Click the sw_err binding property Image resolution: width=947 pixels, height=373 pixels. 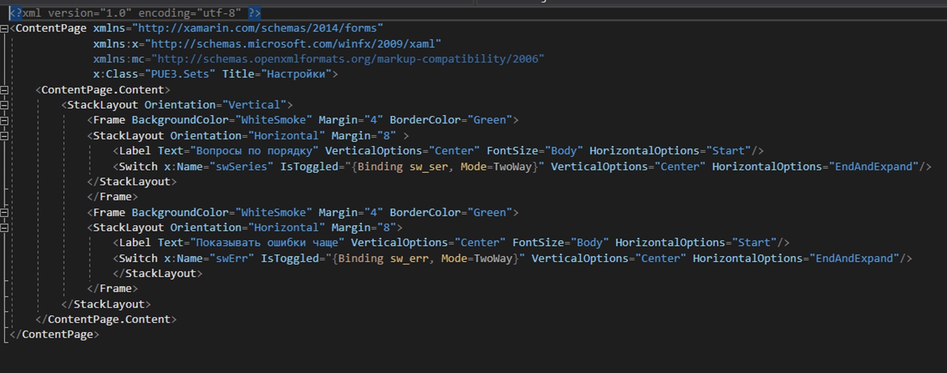[x=409, y=259]
